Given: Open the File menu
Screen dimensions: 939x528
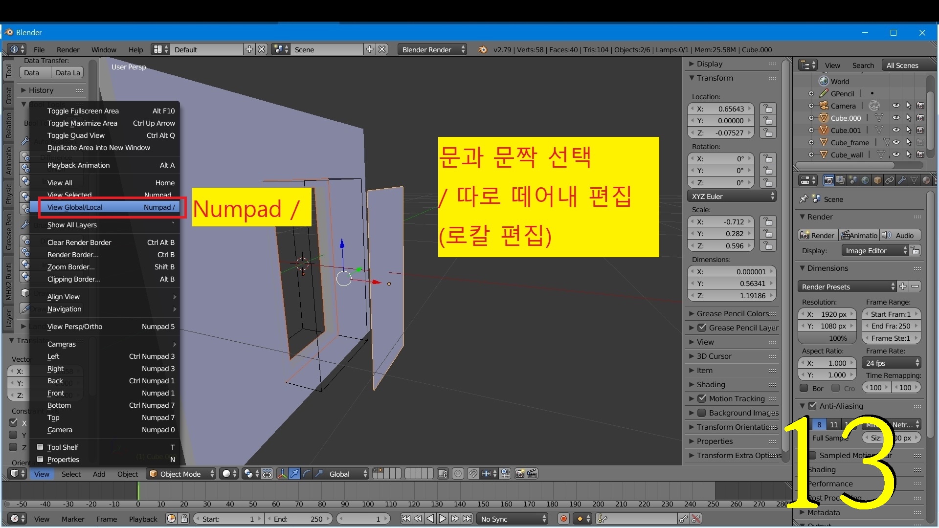Looking at the screenshot, I should pyautogui.click(x=39, y=49).
